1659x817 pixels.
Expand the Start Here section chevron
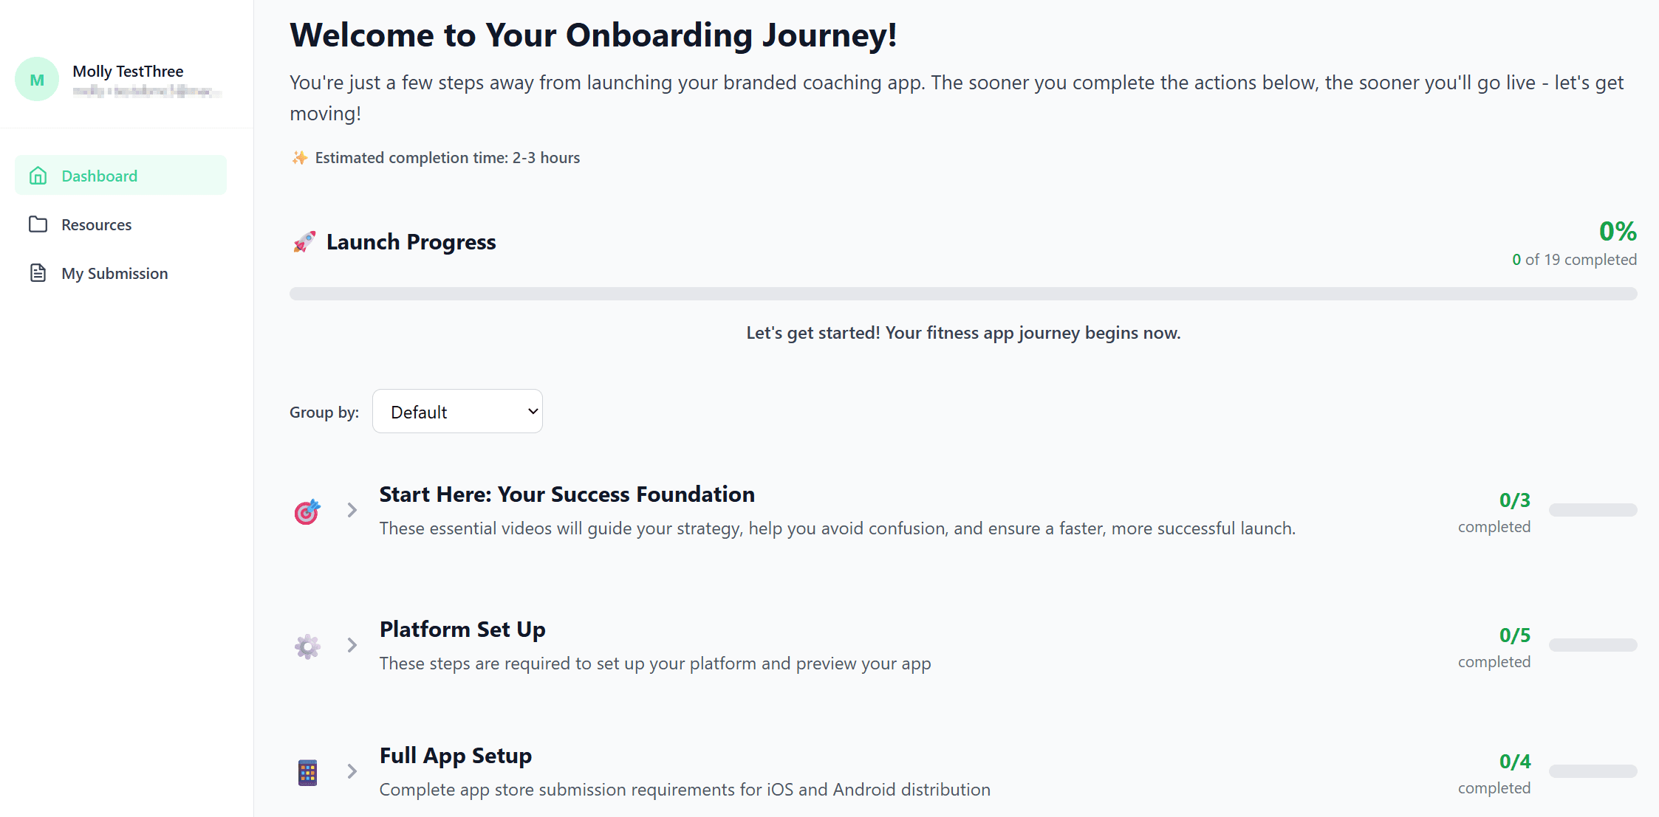[352, 510]
